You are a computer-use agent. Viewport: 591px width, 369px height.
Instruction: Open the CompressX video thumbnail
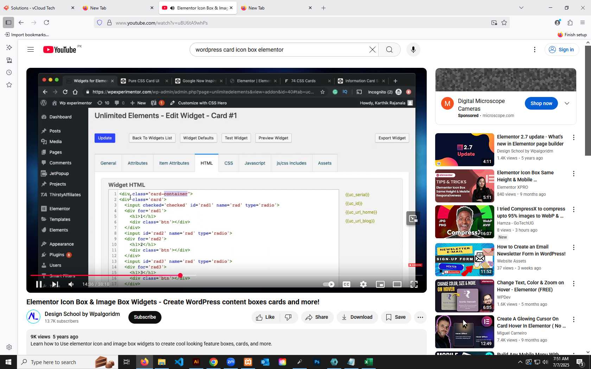pyautogui.click(x=465, y=222)
